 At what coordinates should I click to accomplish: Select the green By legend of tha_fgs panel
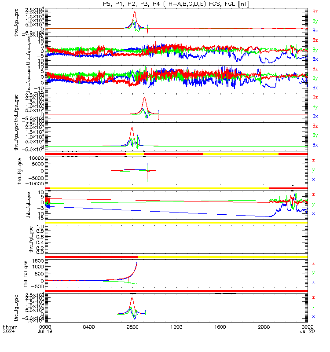315,21
